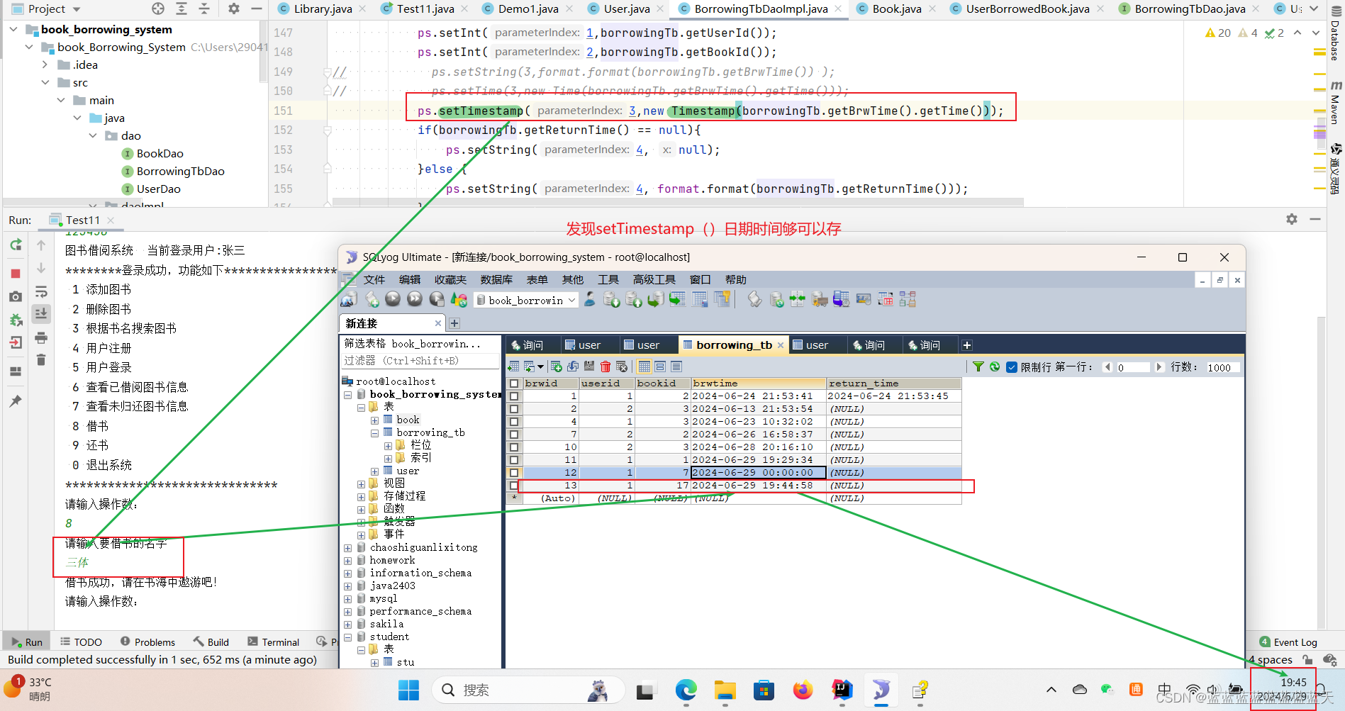The image size is (1345, 711).
Task: Refresh the borrowing_tb data in SQLyog
Action: pyautogui.click(x=995, y=366)
